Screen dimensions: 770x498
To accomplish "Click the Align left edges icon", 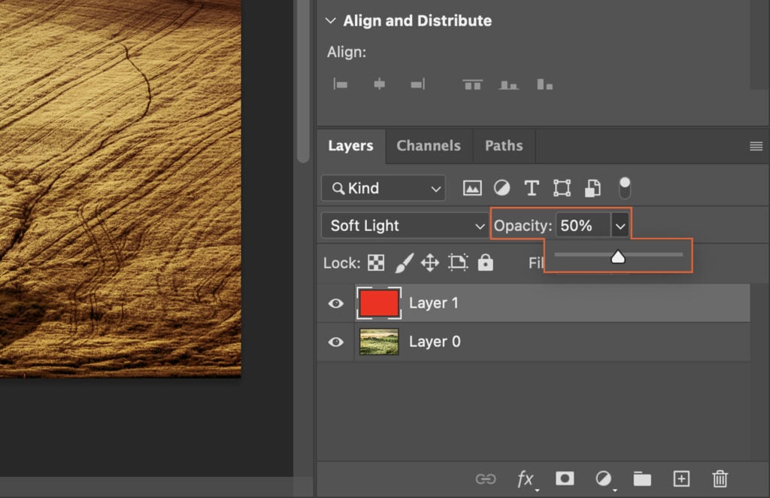I will coord(340,84).
